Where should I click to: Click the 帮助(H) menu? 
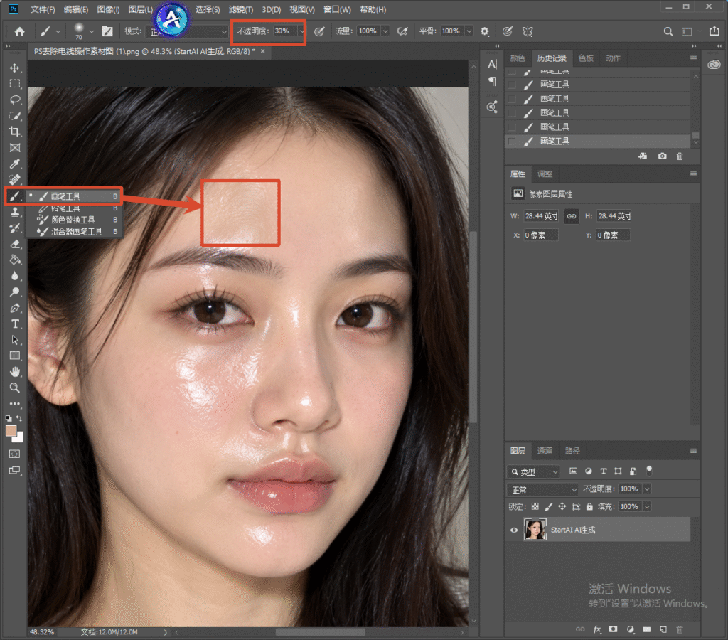coord(373,9)
